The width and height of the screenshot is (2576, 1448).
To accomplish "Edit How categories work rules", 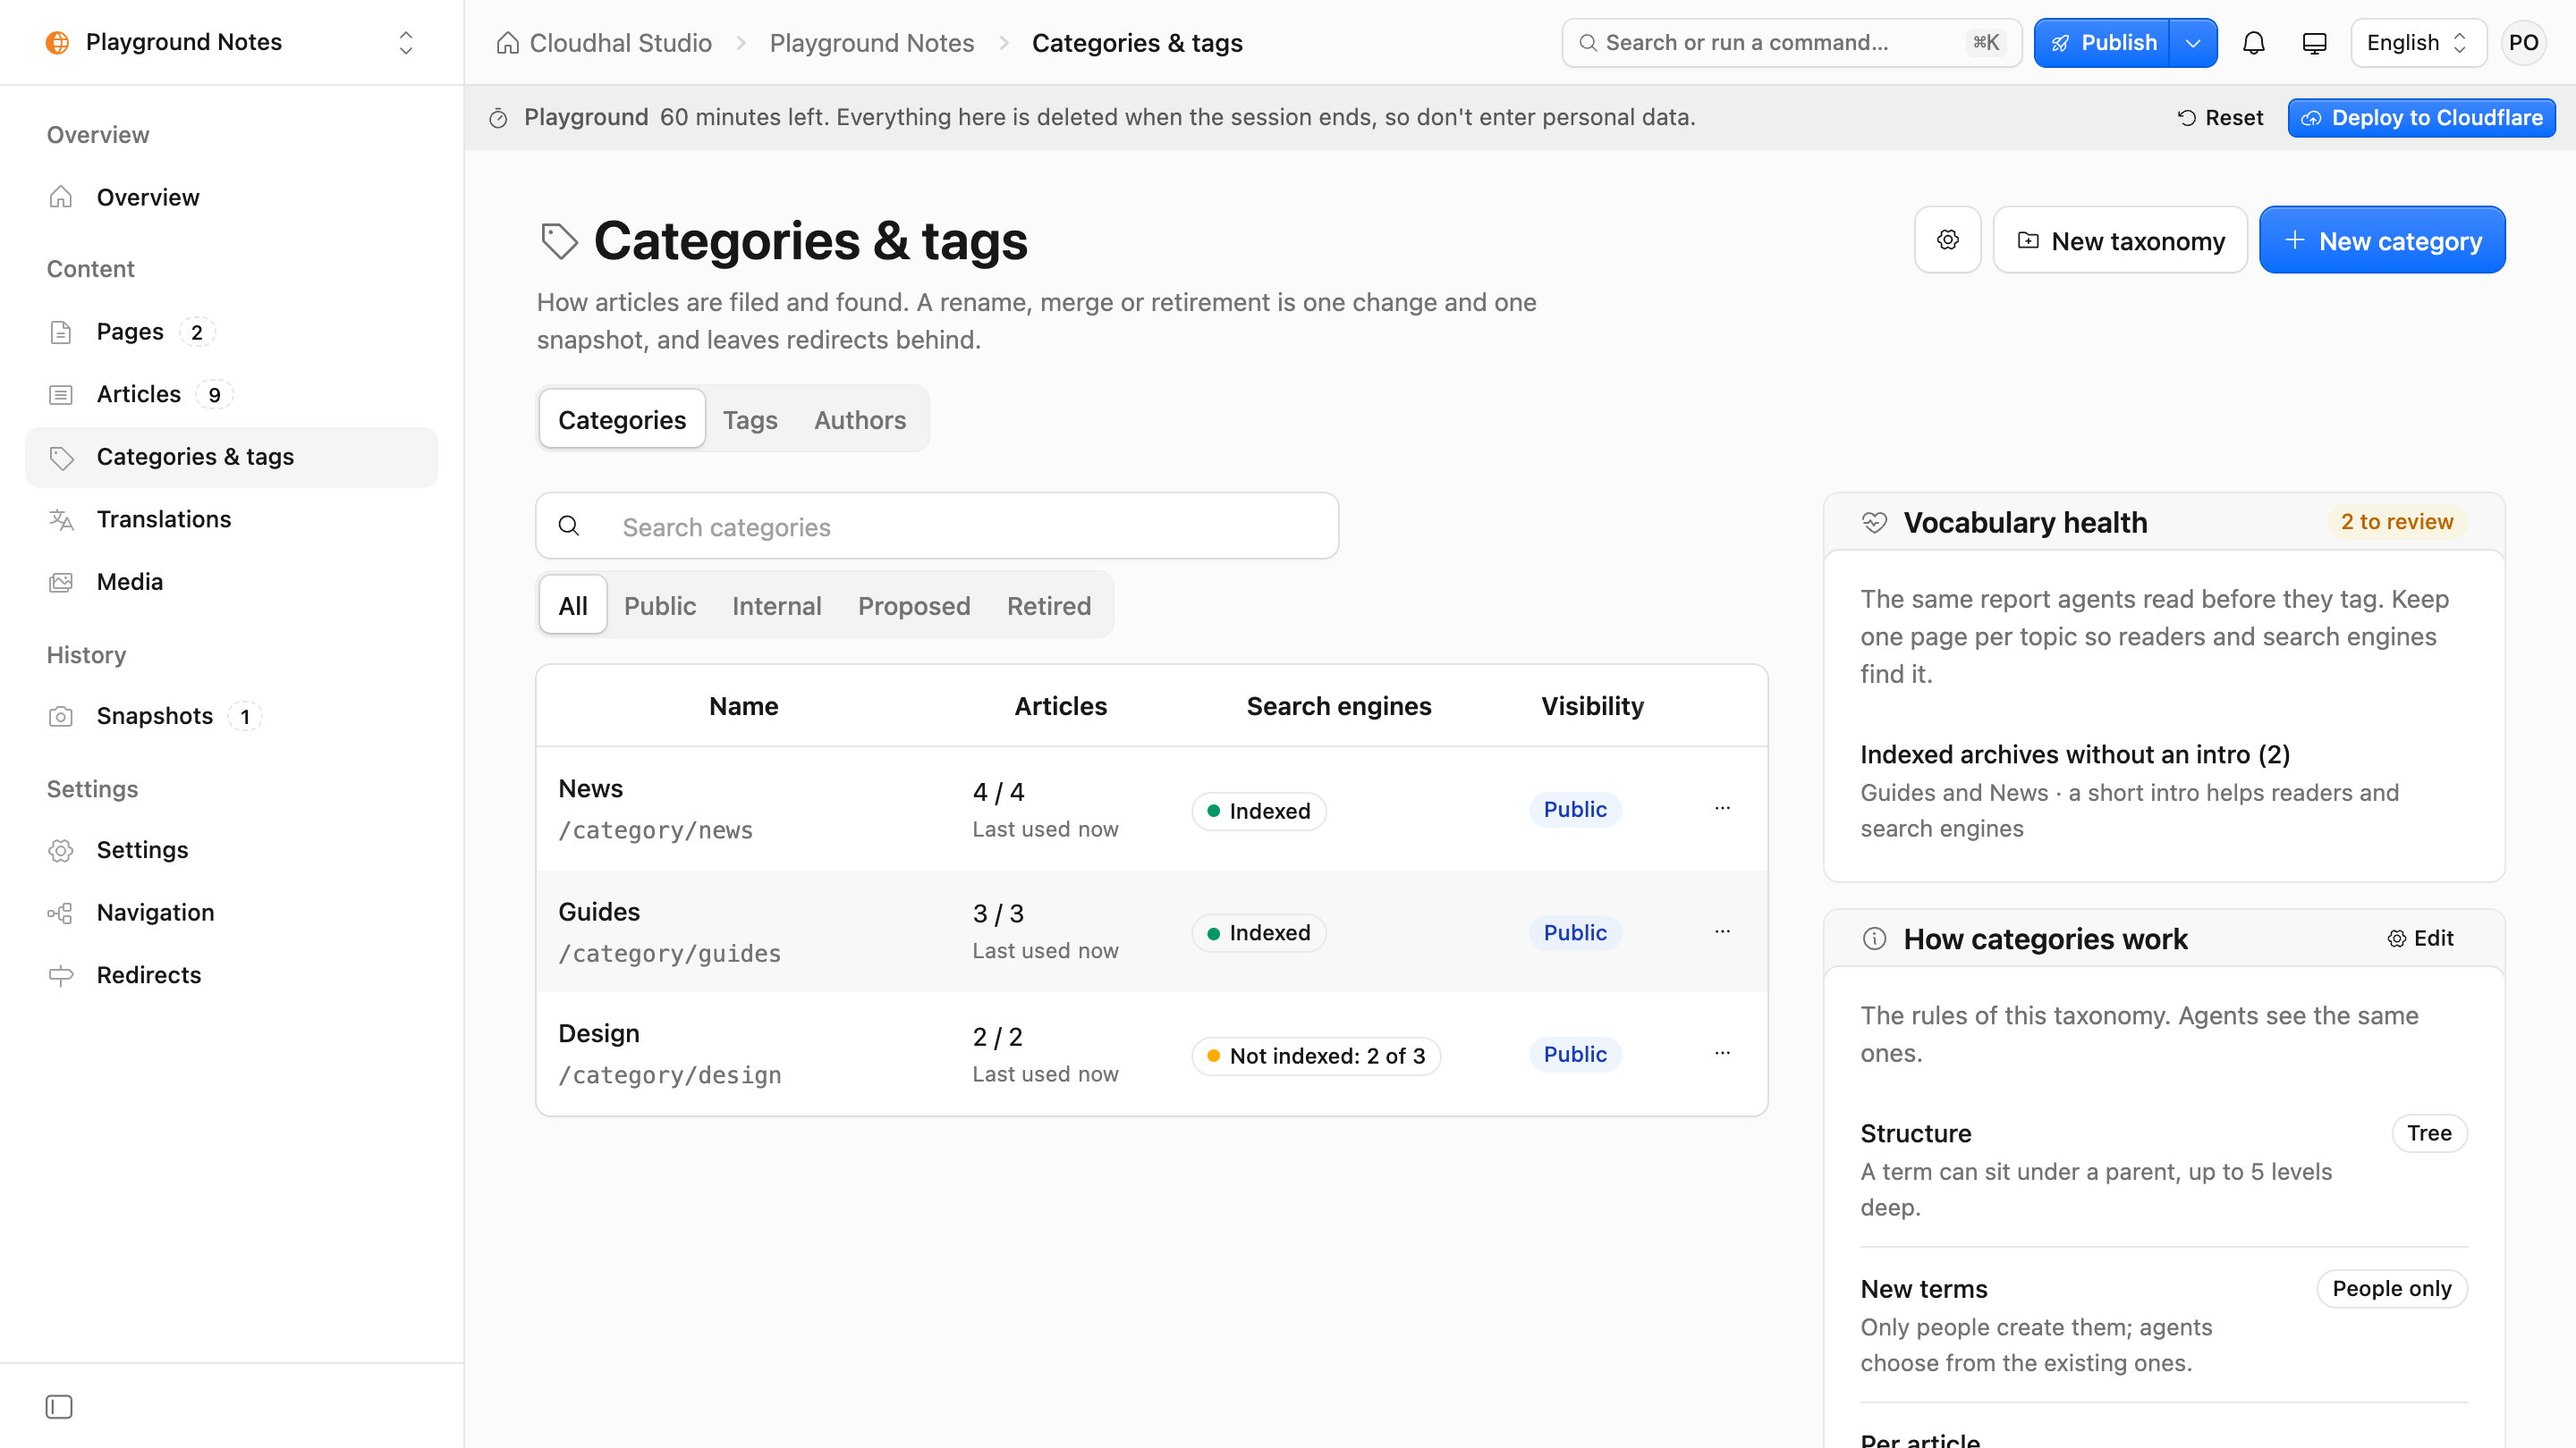I will (x=2421, y=939).
